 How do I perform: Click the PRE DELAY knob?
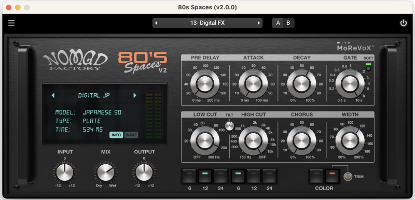click(x=205, y=84)
